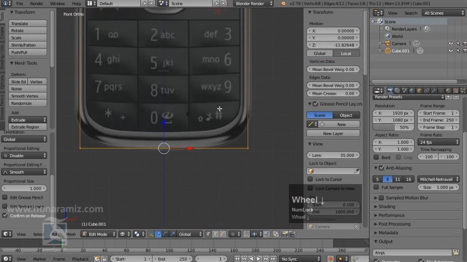The width and height of the screenshot is (467, 262).
Task: Open the Window menu
Action: 57,4
